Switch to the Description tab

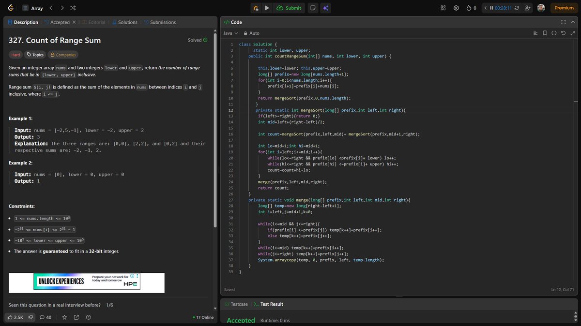[x=23, y=22]
